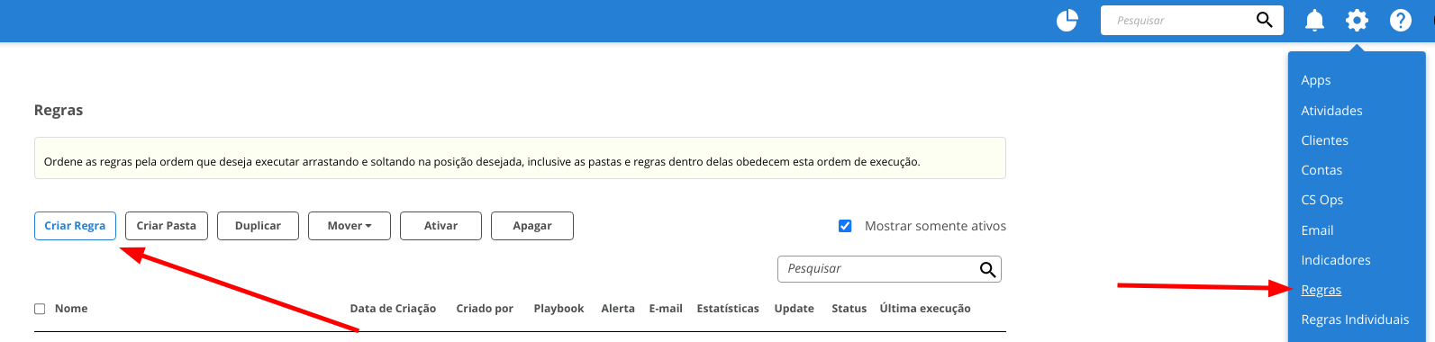Click the Estatísticas column header

point(728,309)
